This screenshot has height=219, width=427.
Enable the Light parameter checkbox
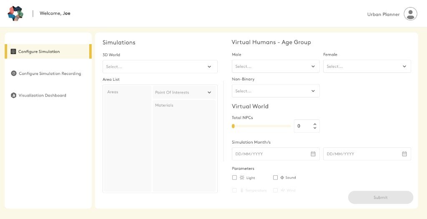point(234,178)
